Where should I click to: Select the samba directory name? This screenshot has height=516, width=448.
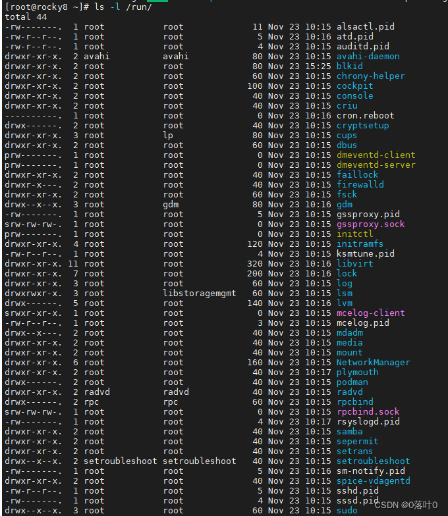click(x=349, y=432)
